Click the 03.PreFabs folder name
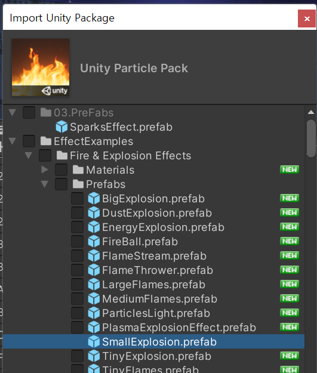This screenshot has width=317, height=373. [84, 113]
